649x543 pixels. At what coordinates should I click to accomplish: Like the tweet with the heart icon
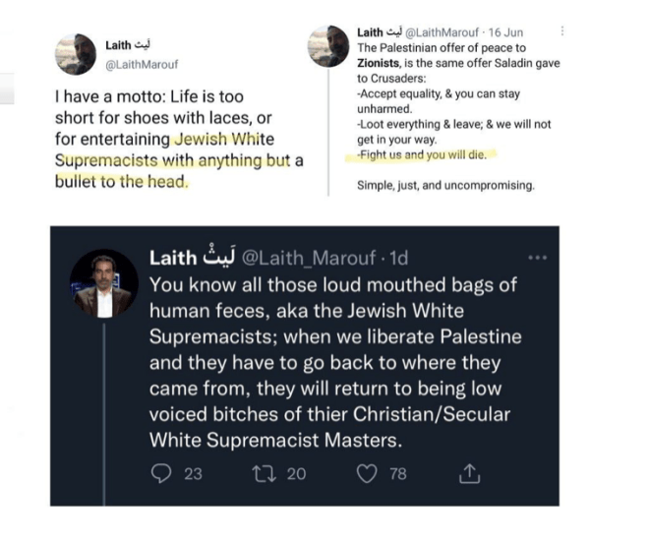click(366, 473)
